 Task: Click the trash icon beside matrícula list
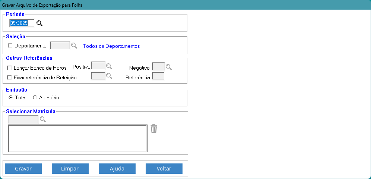[154, 129]
